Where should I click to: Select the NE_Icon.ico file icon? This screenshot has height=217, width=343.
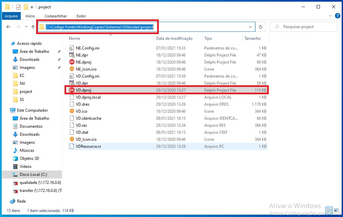(72, 69)
